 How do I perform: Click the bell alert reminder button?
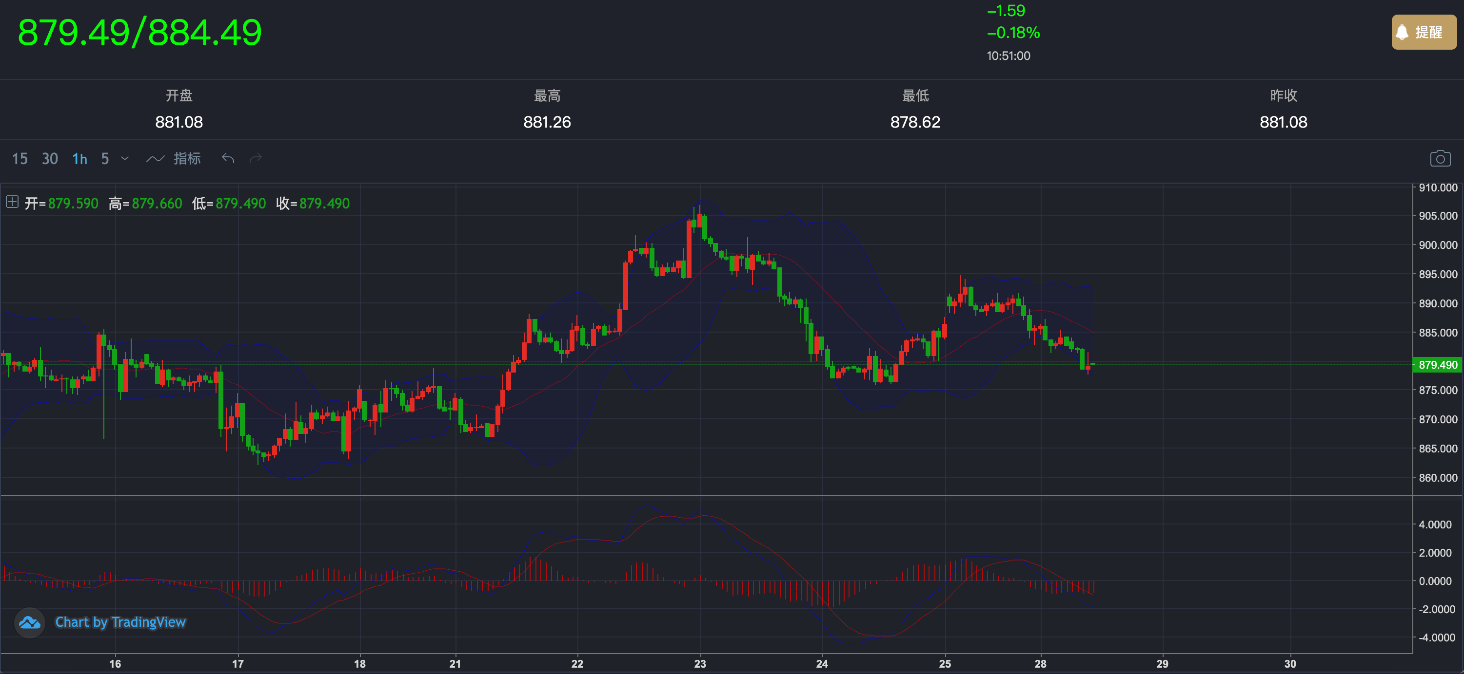point(1424,32)
